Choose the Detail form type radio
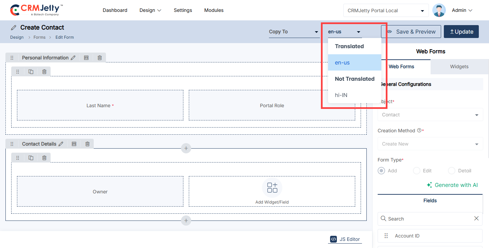The image size is (489, 248). (452, 171)
